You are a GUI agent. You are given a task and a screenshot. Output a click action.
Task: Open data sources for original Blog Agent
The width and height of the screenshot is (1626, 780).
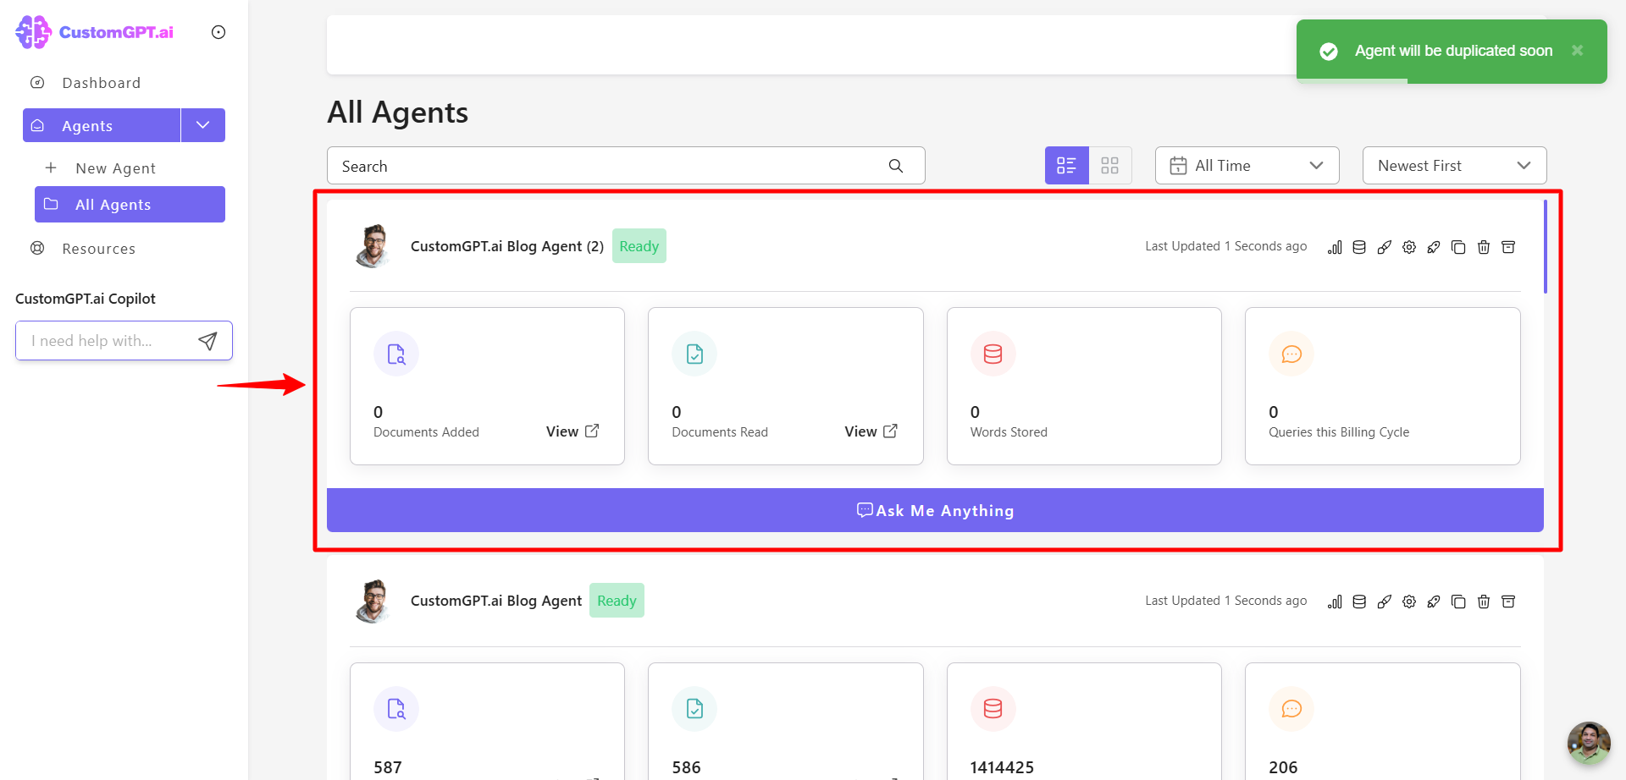(1359, 601)
